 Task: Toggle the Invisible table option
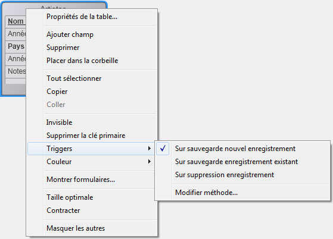(92, 122)
